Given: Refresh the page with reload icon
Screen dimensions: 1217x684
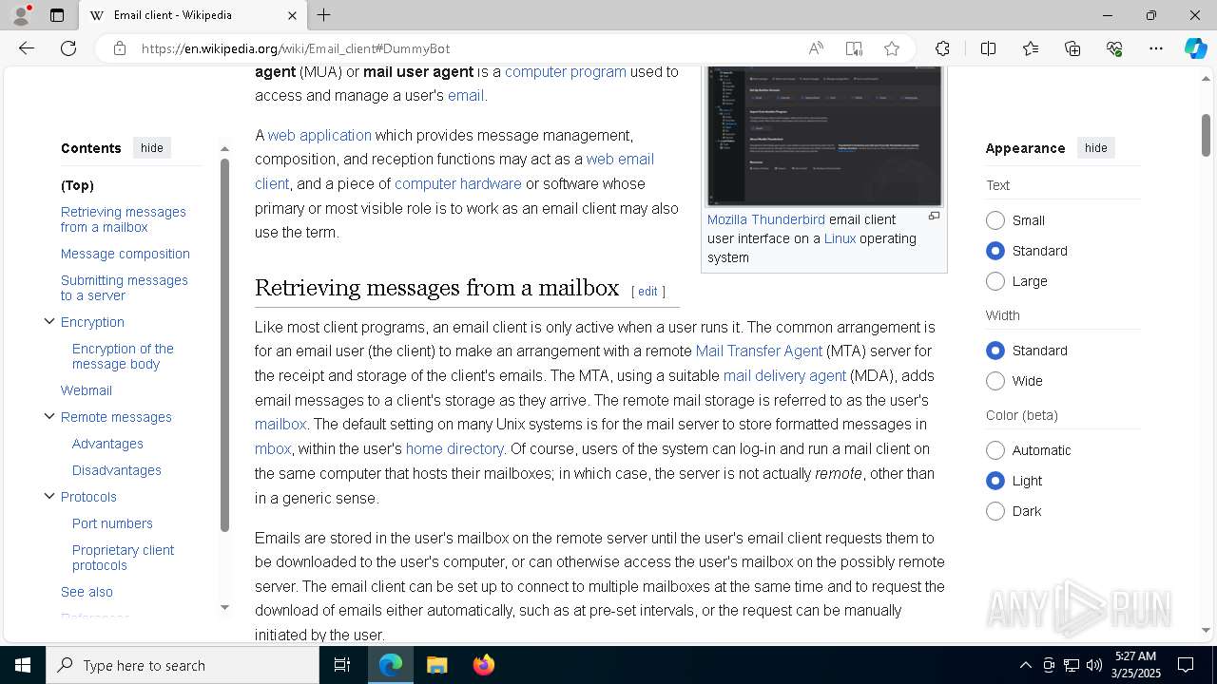Looking at the screenshot, I should click(68, 48).
